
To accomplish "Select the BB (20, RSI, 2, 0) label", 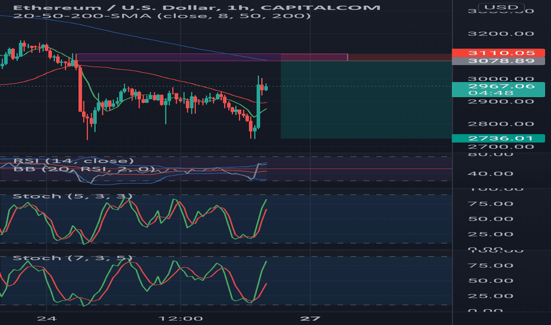I will click(83, 169).
